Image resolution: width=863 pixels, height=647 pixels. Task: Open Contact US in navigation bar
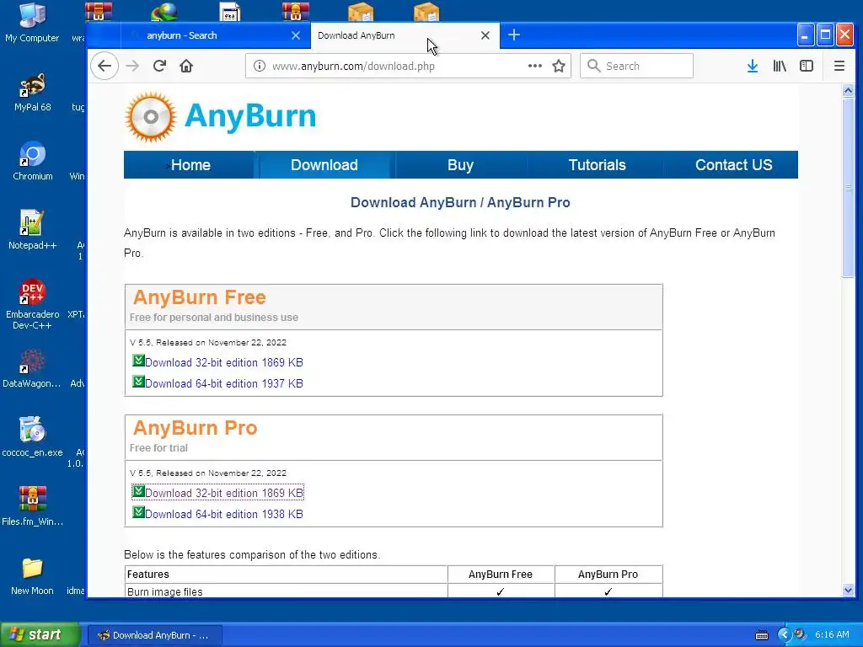(x=733, y=165)
